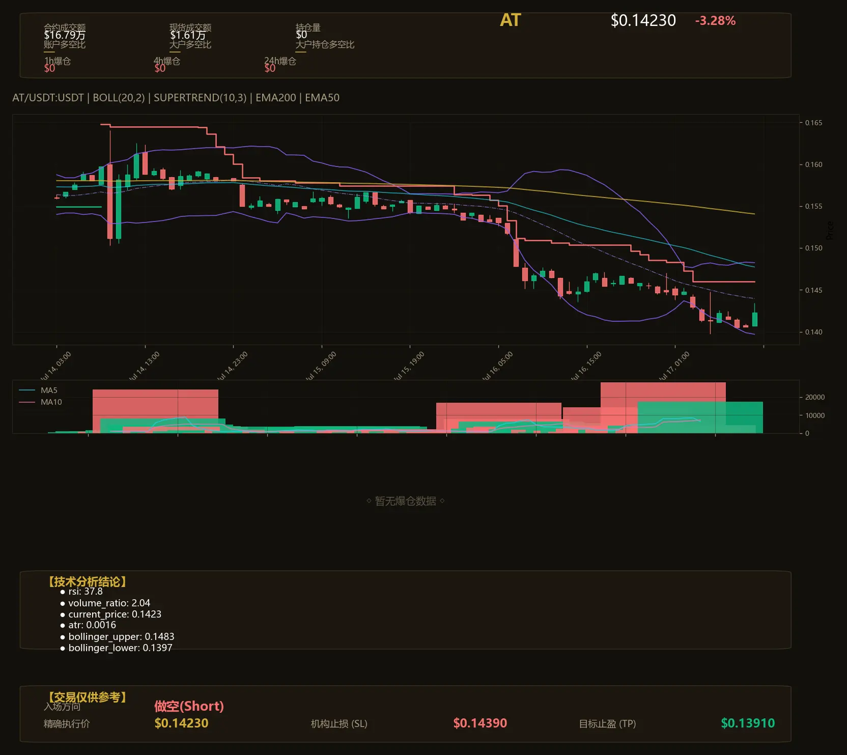847x755 pixels.
Task: Click the 0.140 price axis tick
Action: pos(813,332)
